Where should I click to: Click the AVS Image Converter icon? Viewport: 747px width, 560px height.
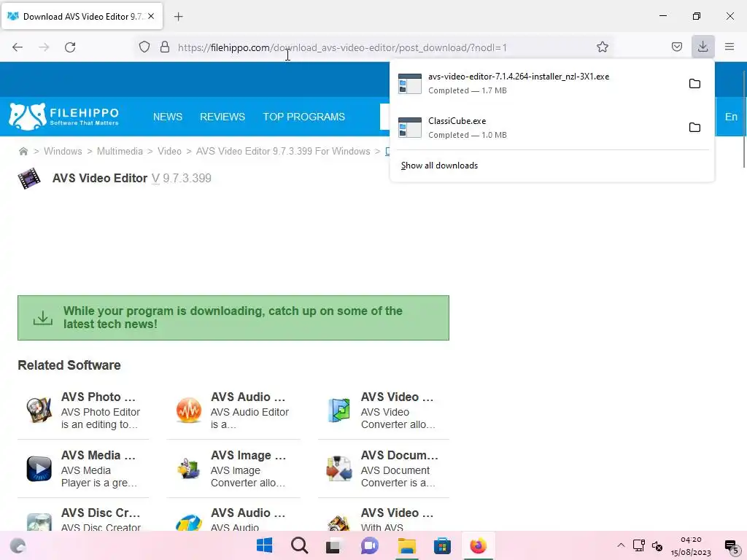(189, 469)
